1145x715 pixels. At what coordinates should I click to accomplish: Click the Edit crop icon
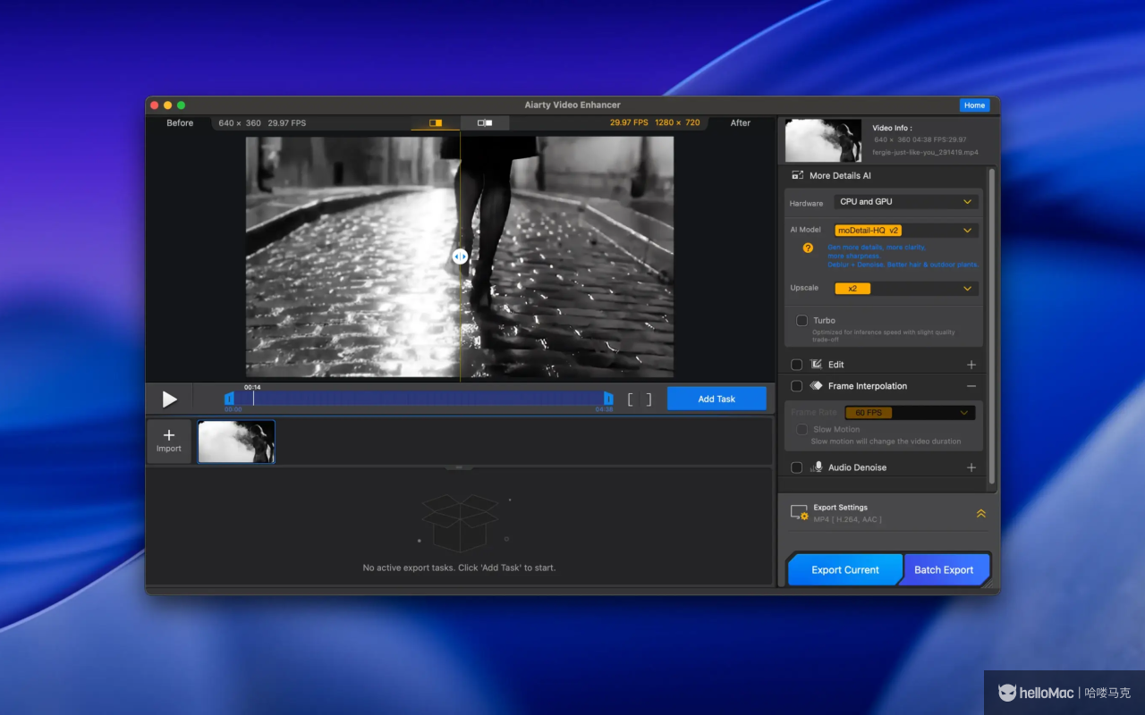(x=816, y=365)
